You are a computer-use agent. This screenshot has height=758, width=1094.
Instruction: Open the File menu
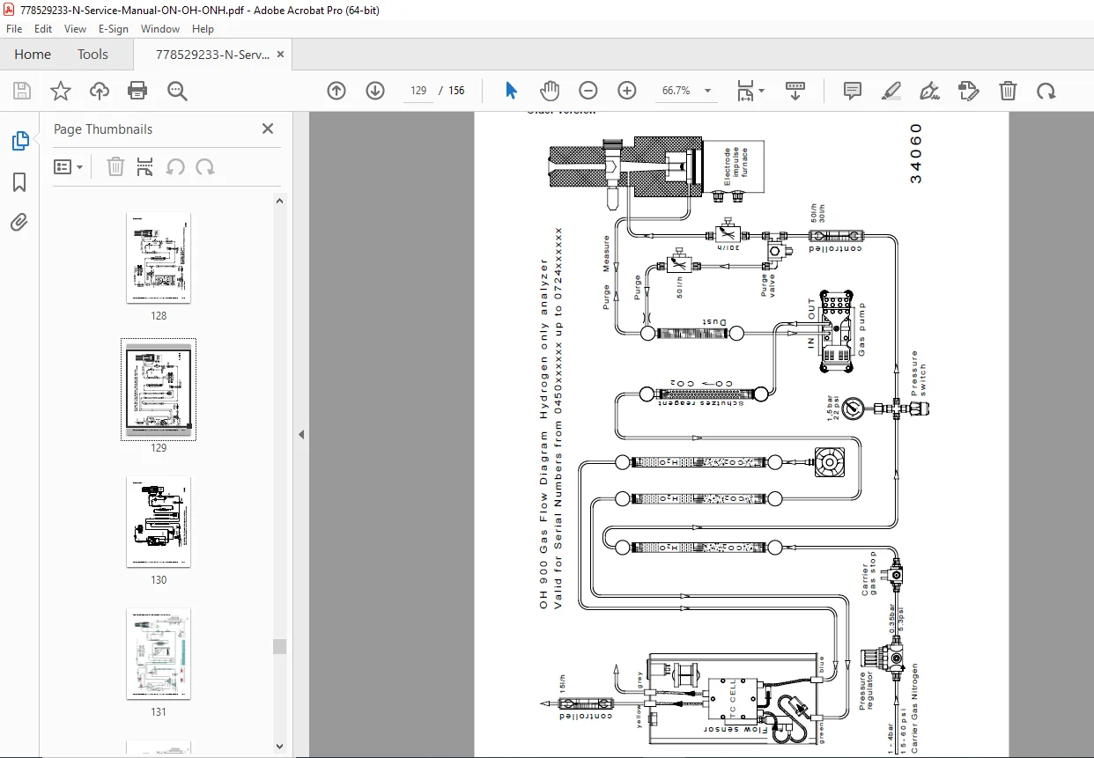tap(14, 29)
